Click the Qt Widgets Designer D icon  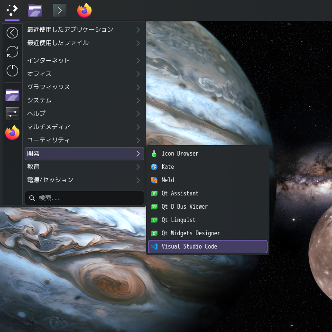(154, 233)
